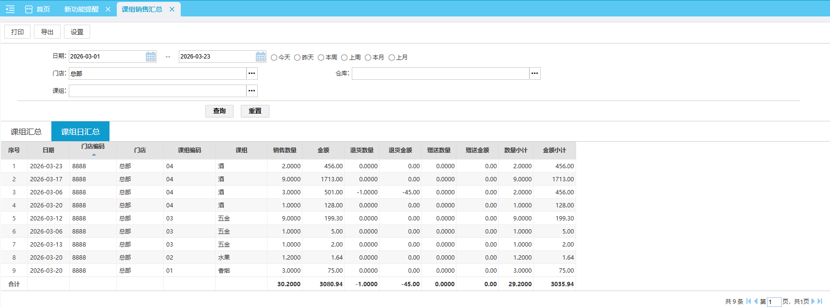Viewport: 830px width, 307px height.
Task: Open the 课组 selector ellipsis button
Action: coord(252,91)
